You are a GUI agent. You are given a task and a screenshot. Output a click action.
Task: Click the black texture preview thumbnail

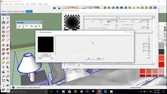click(46, 44)
